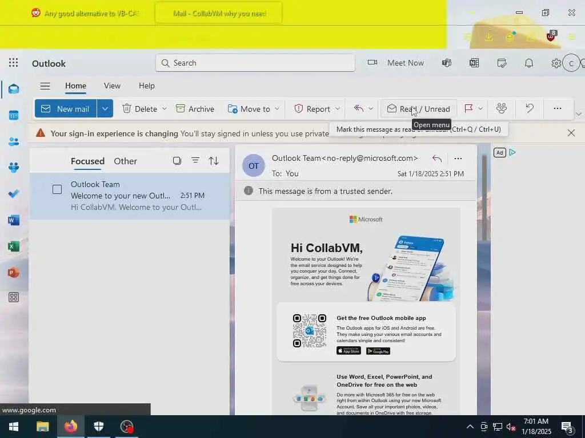Open the app launcher grid icon
Image resolution: width=585 pixels, height=438 pixels.
(14, 63)
